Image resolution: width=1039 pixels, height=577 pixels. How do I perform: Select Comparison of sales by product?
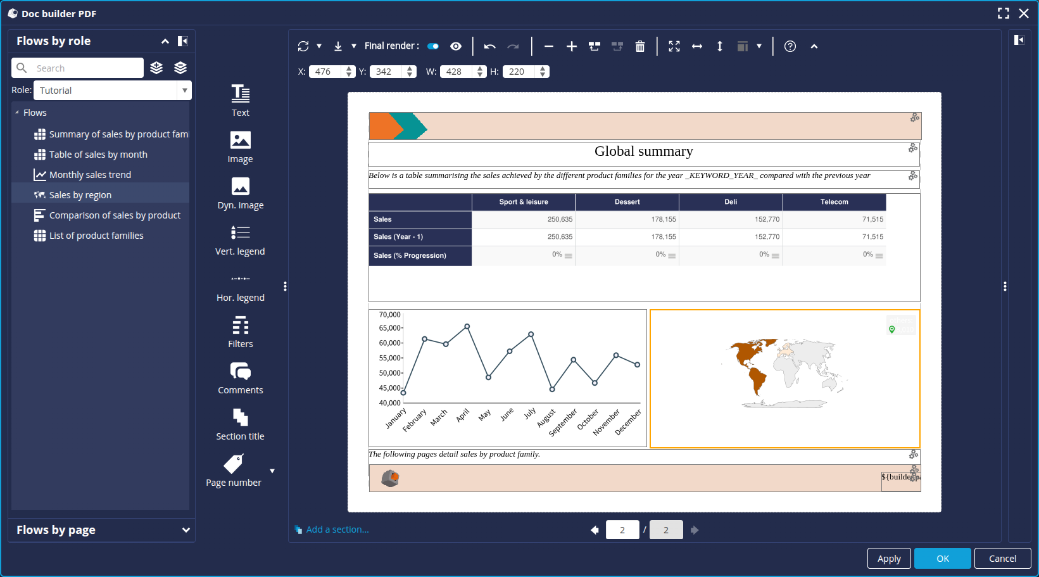(x=115, y=215)
